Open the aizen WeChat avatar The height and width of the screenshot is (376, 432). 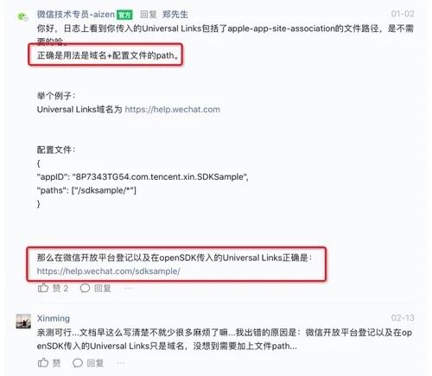(x=23, y=16)
